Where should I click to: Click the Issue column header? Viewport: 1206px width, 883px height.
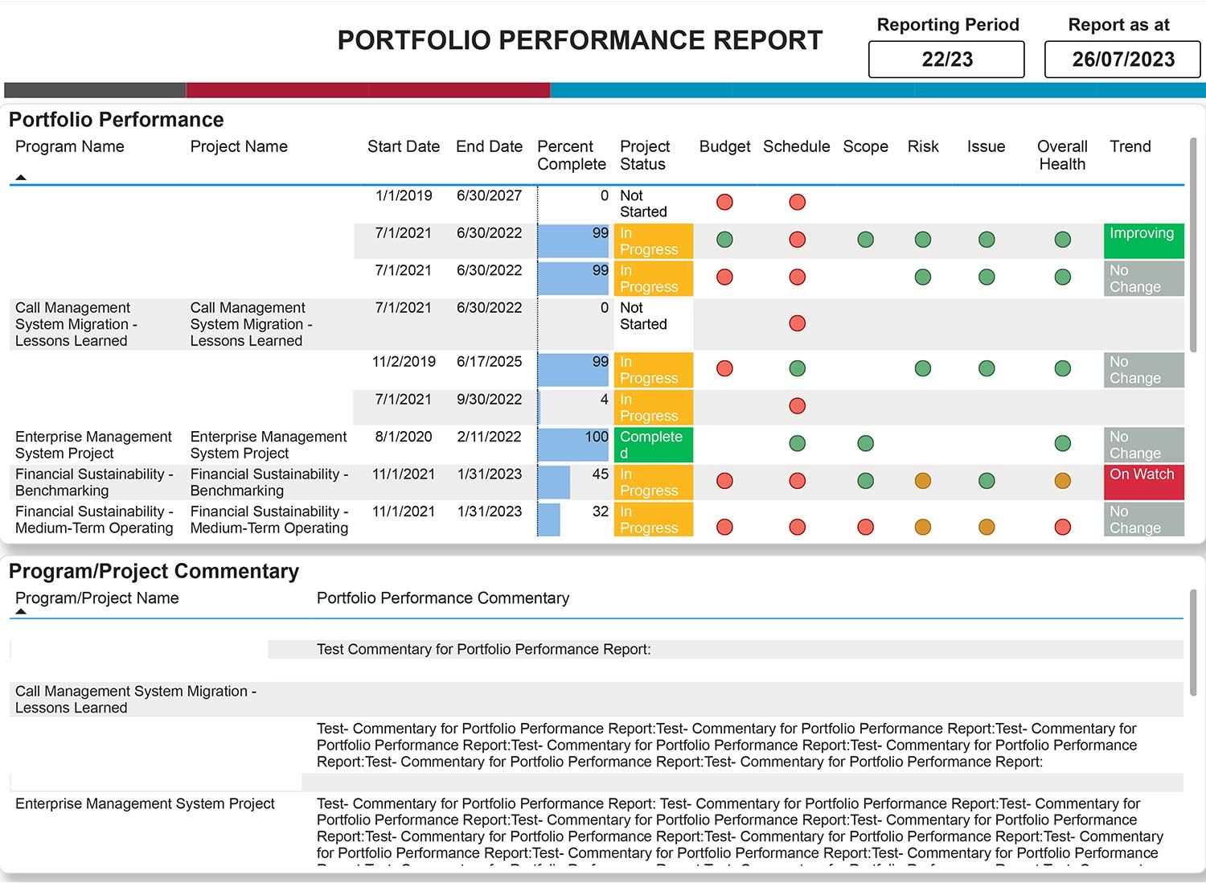(x=986, y=146)
